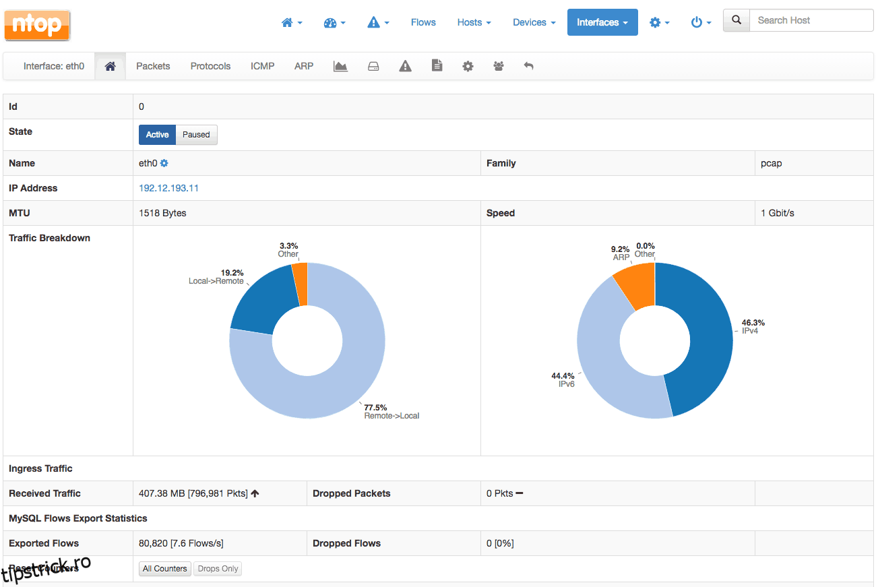Screen dimensions: 876x587
Task: Open the Hosts dropdown menu
Action: point(474,22)
